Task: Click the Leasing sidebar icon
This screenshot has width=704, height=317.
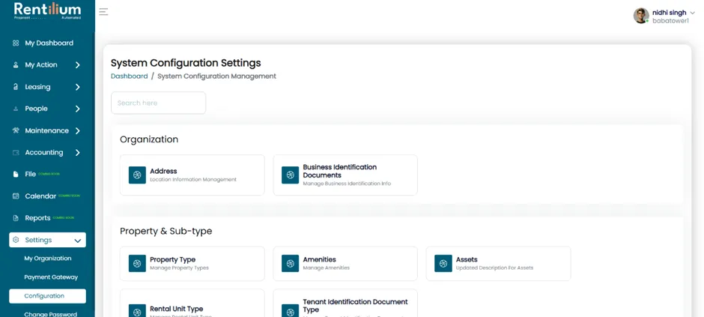Action: click(x=16, y=87)
